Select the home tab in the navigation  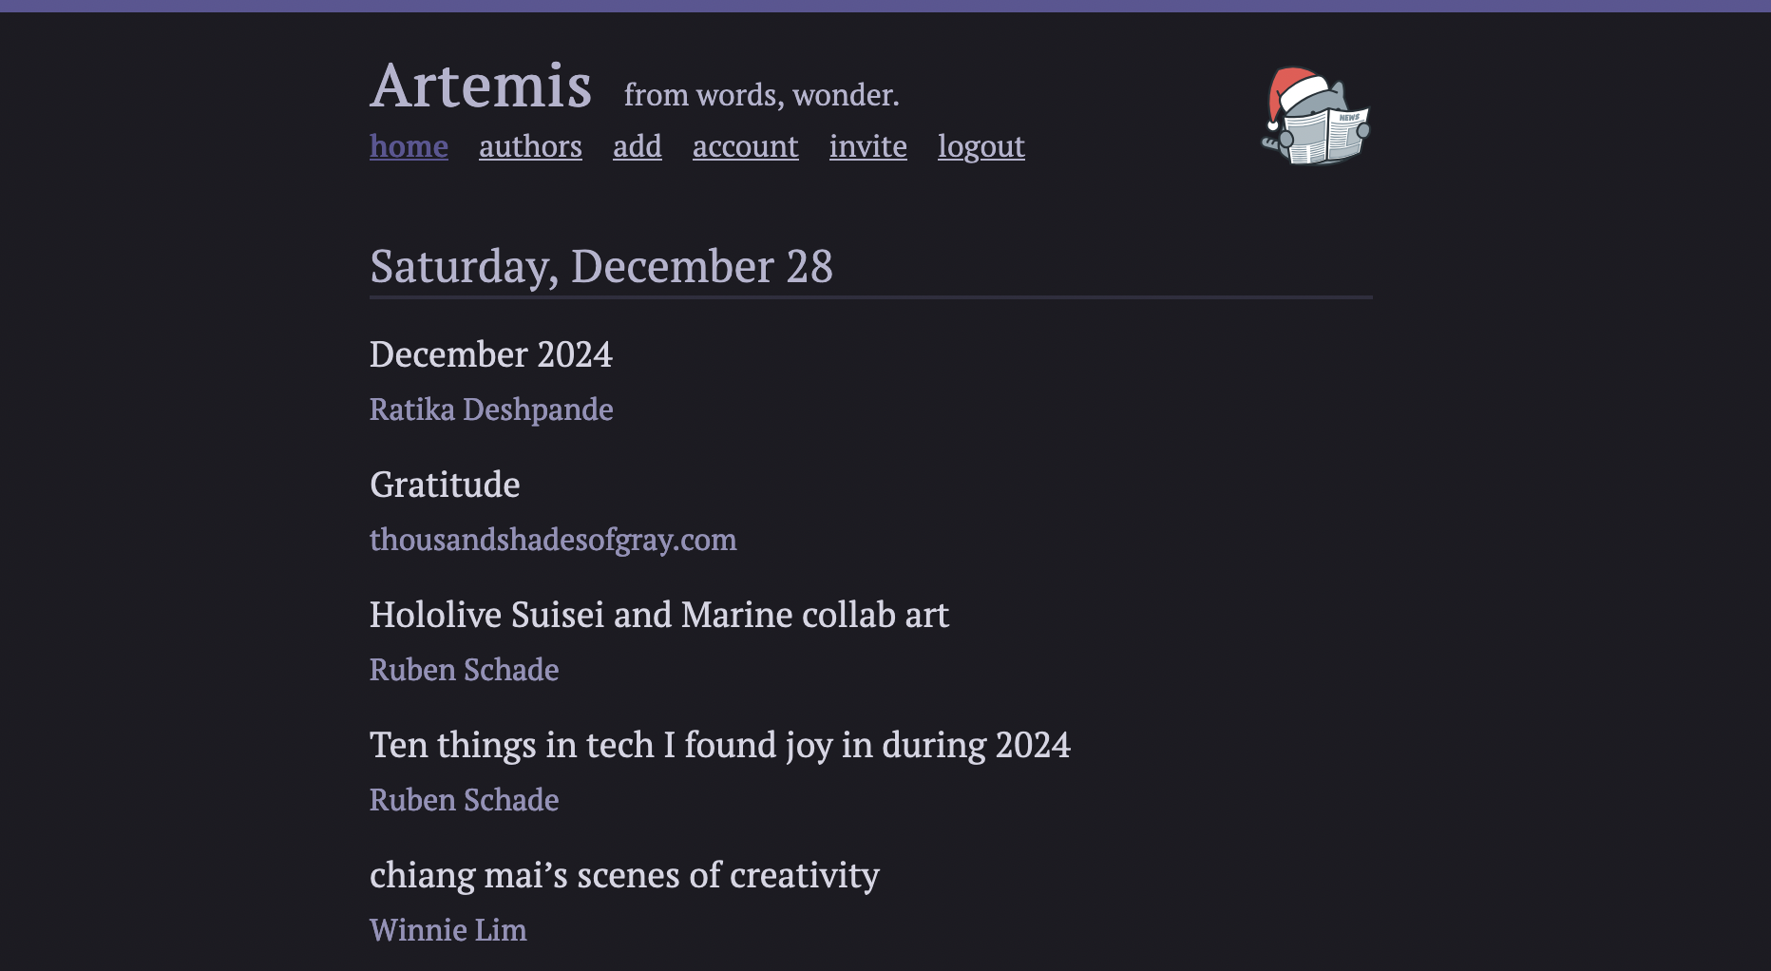tap(409, 147)
